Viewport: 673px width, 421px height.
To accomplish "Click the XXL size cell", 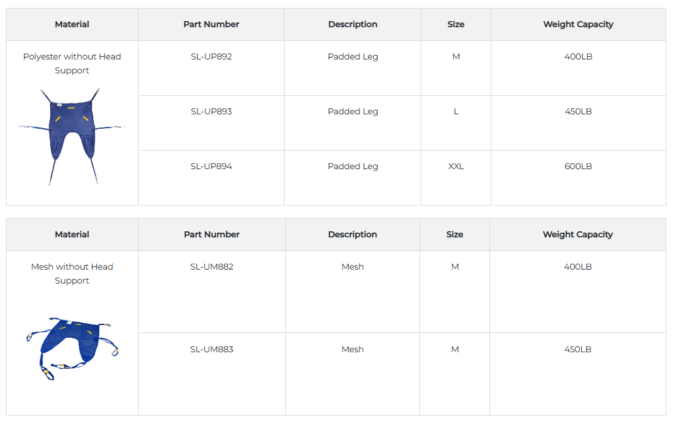I will tap(456, 167).
